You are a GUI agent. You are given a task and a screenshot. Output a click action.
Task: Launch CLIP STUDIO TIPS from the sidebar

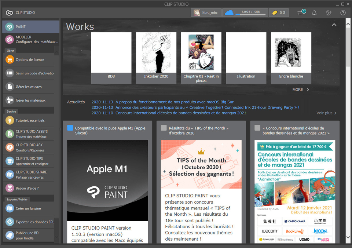(x=29, y=161)
